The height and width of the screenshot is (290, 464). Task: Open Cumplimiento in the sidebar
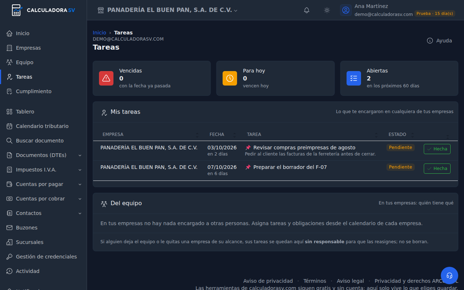pyautogui.click(x=43, y=91)
